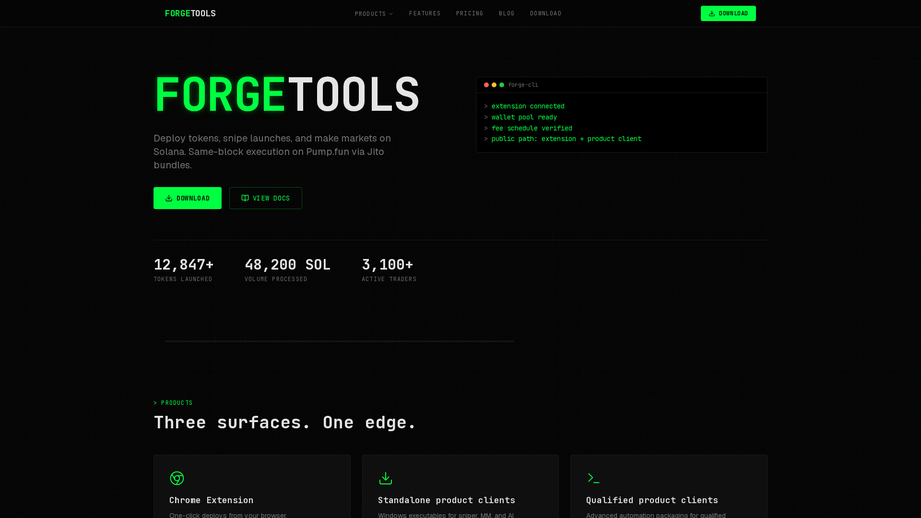Open the Chrome Extension card title
Screen dimensions: 921x518
tap(211, 500)
